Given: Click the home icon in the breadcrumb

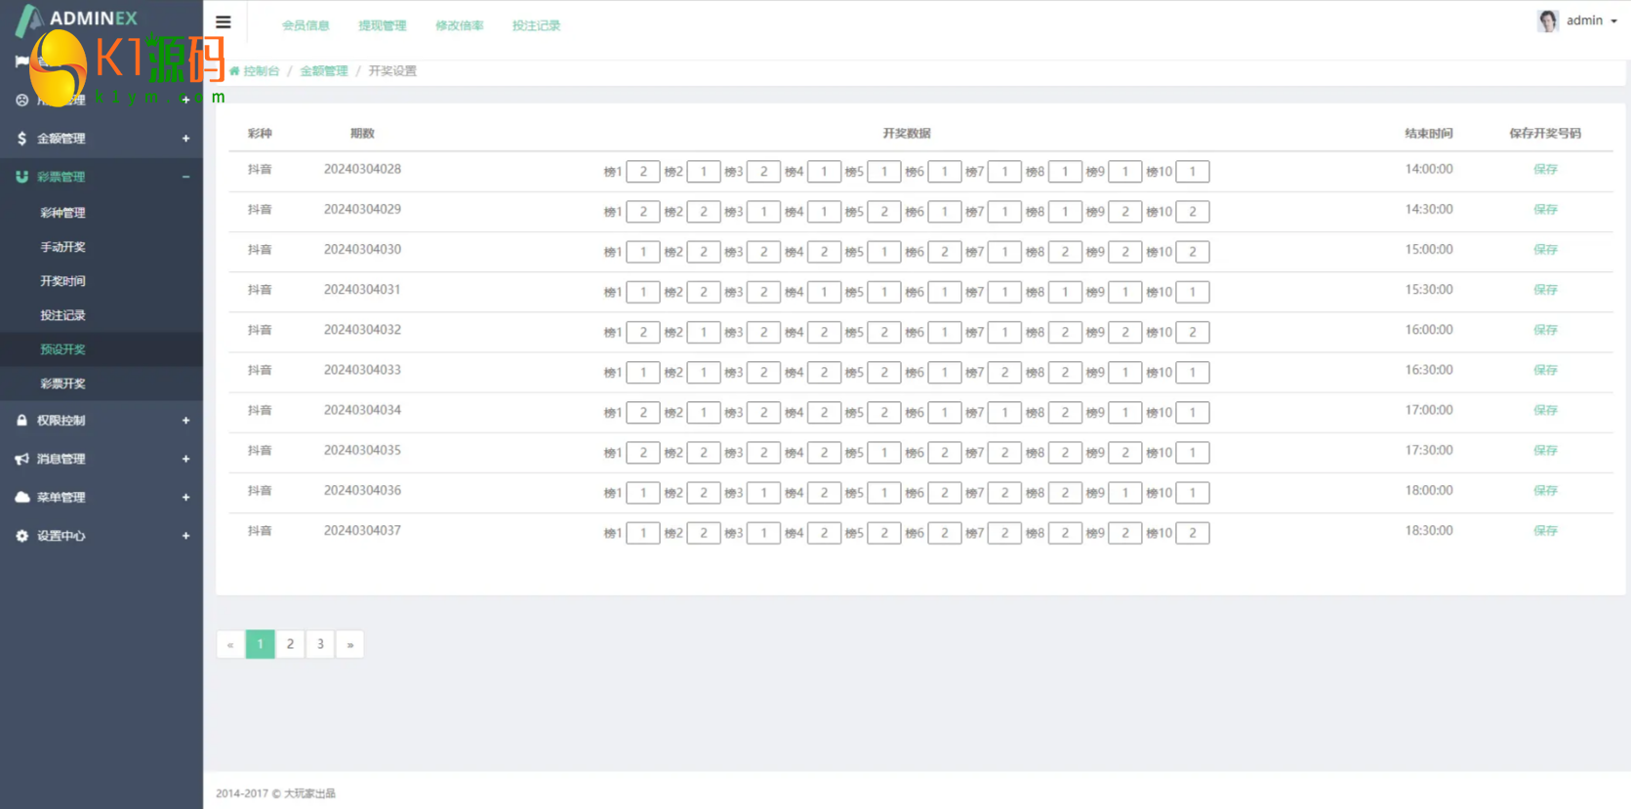Looking at the screenshot, I should pos(234,71).
